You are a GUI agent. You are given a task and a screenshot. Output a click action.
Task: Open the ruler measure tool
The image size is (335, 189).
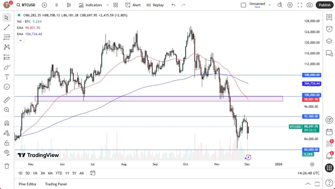[7, 100]
